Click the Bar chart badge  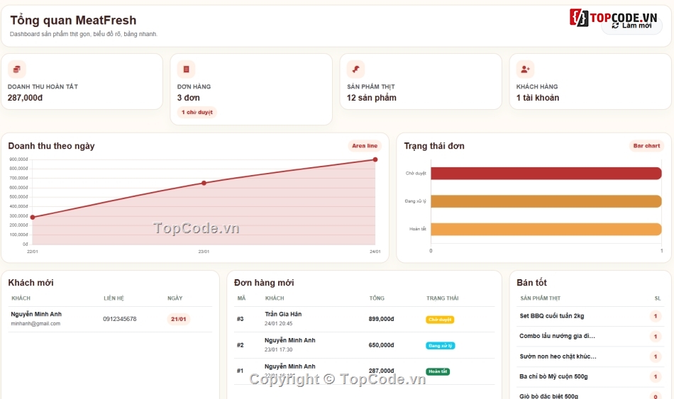tap(646, 146)
